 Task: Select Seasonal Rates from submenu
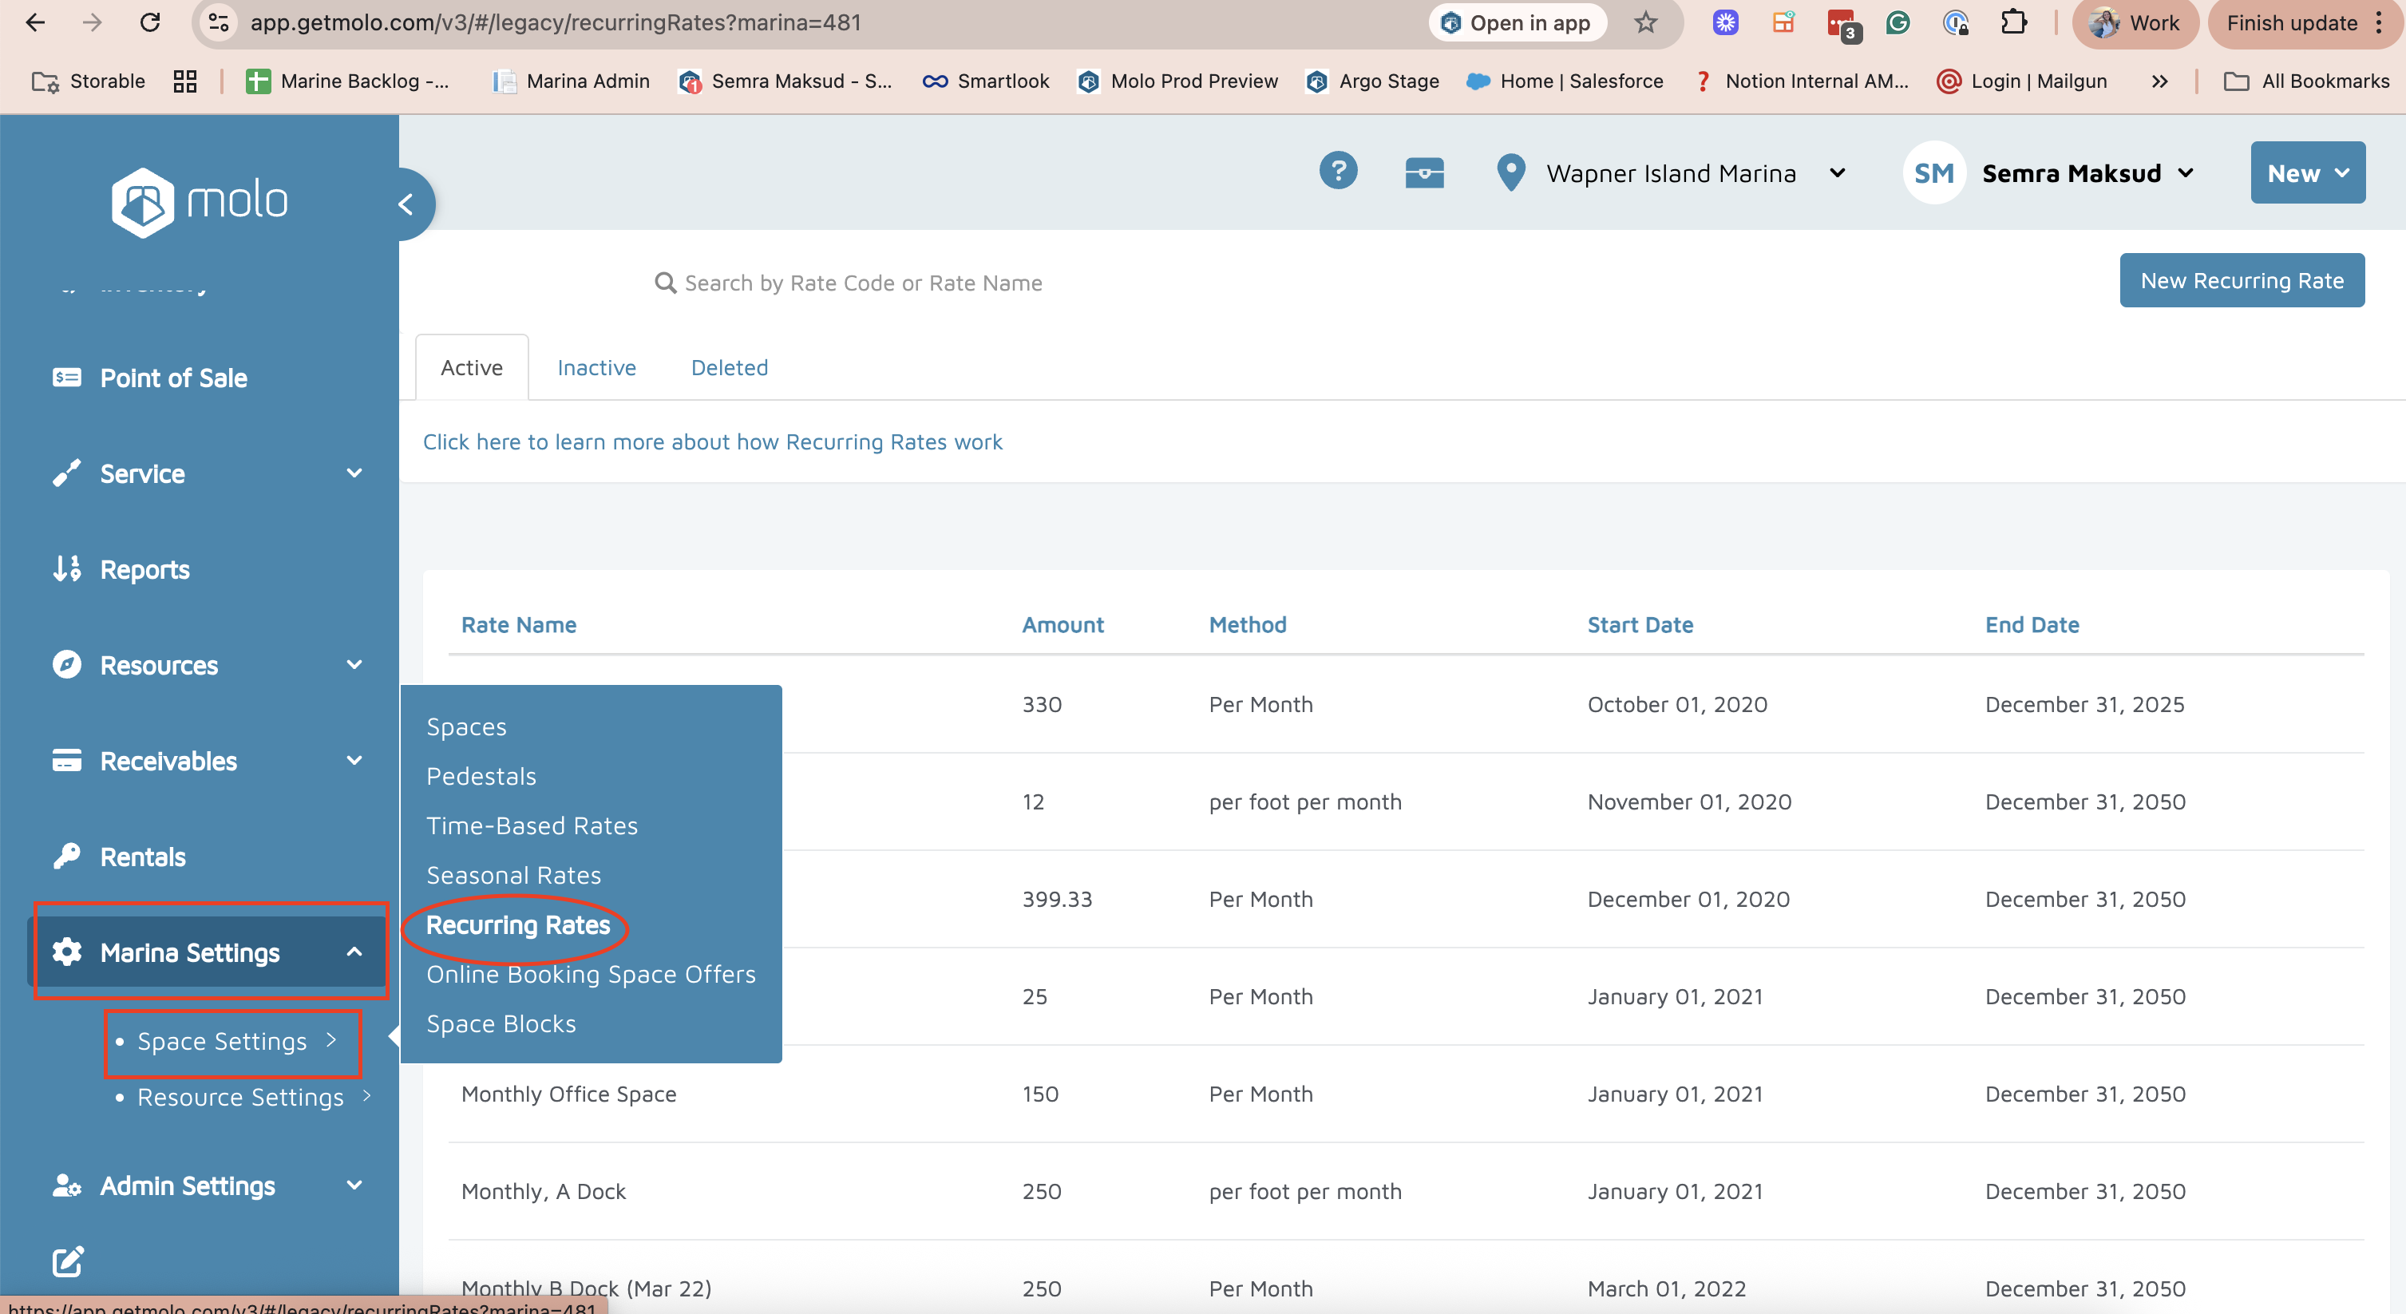tap(512, 875)
